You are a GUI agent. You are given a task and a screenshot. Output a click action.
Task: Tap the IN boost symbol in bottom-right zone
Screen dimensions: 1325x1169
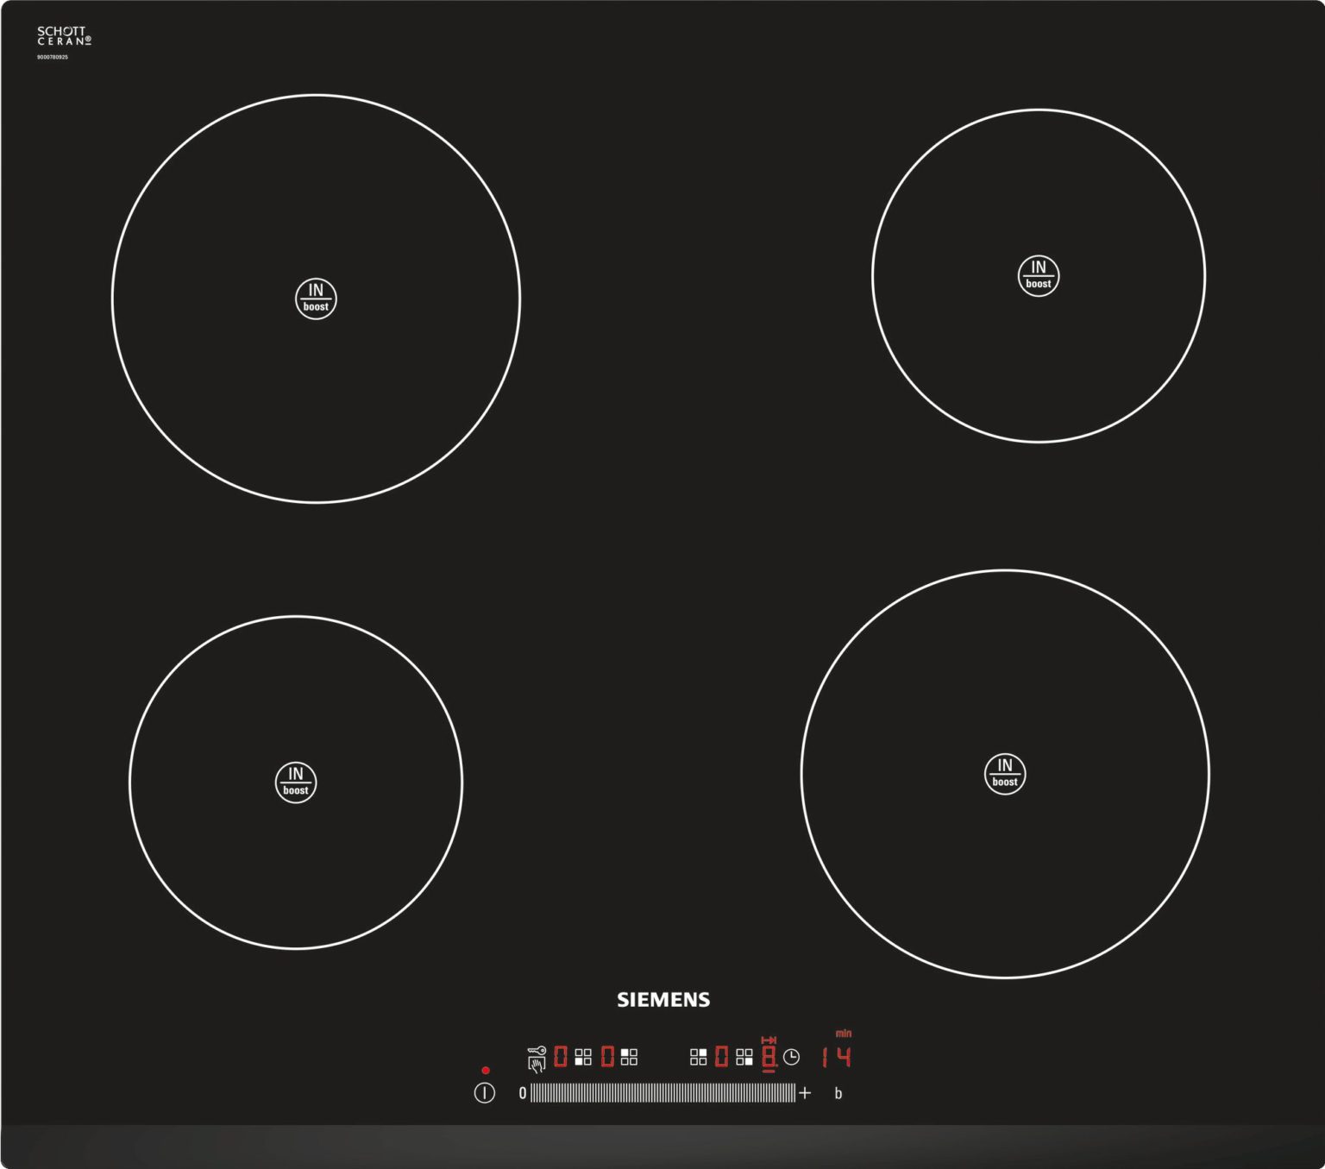pyautogui.click(x=1005, y=774)
